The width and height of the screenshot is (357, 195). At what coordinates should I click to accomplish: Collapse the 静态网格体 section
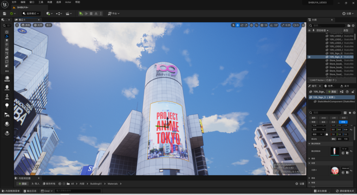pyautogui.click(x=310, y=143)
